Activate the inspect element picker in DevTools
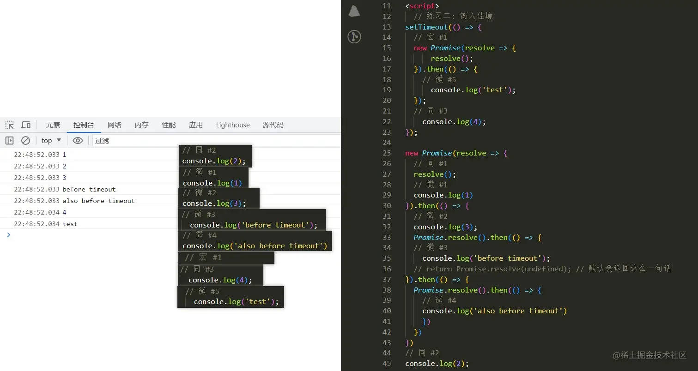Viewport: 698px width, 371px height. tap(9, 125)
